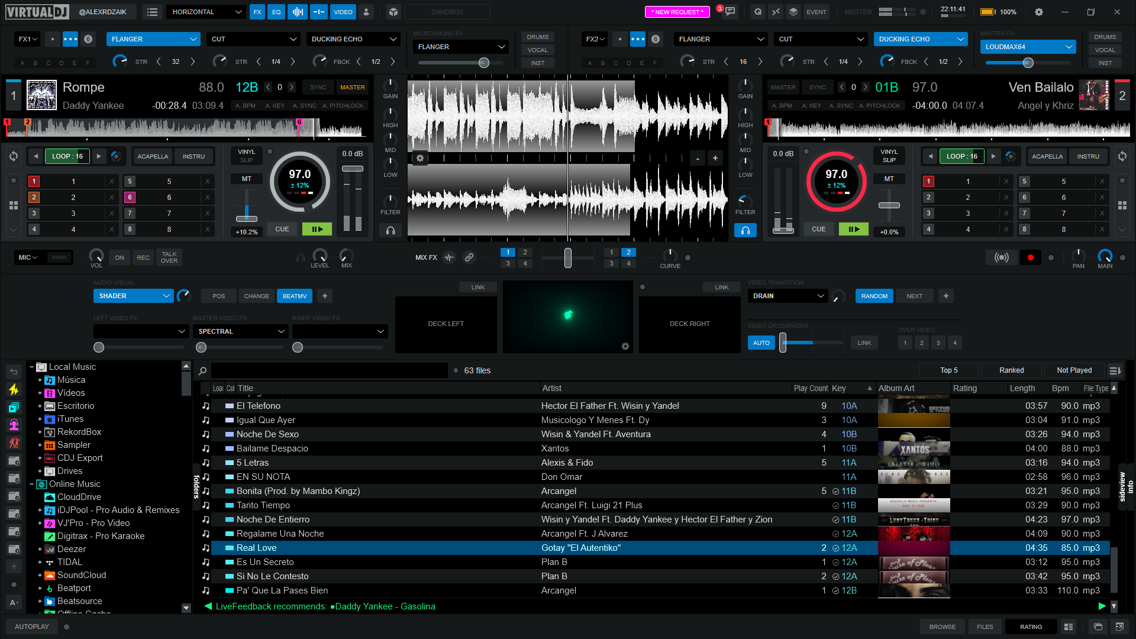Image resolution: width=1136 pixels, height=639 pixels.
Task: Click the browser search input field
Action: coord(330,370)
